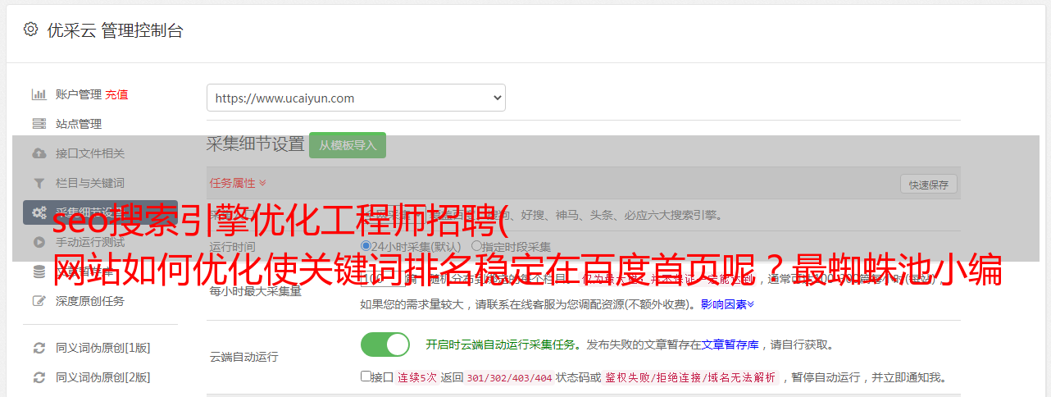
Task: Click the double-gear icon in the highlighted sidebar item
Action: [x=39, y=212]
